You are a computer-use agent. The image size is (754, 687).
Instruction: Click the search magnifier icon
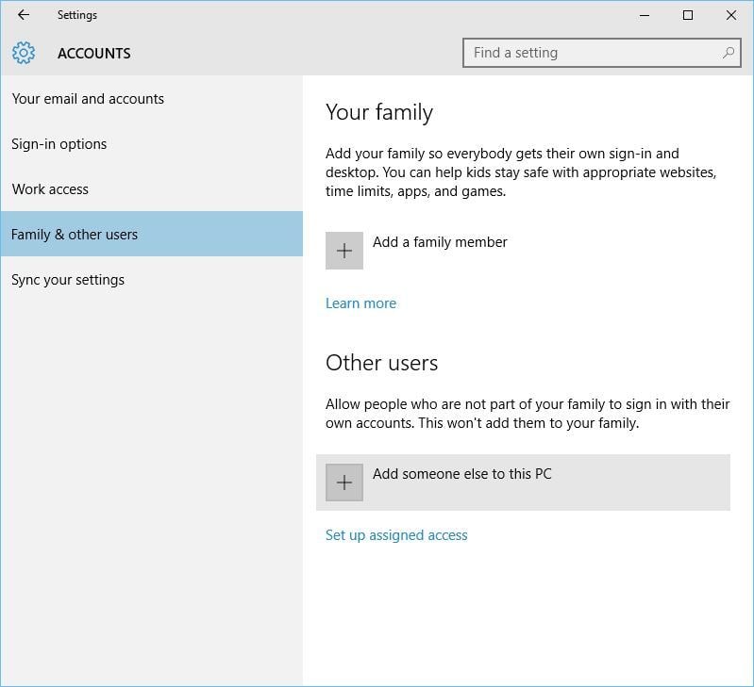pyautogui.click(x=728, y=53)
